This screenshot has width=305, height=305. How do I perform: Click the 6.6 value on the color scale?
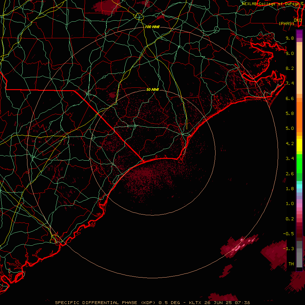point(290,98)
